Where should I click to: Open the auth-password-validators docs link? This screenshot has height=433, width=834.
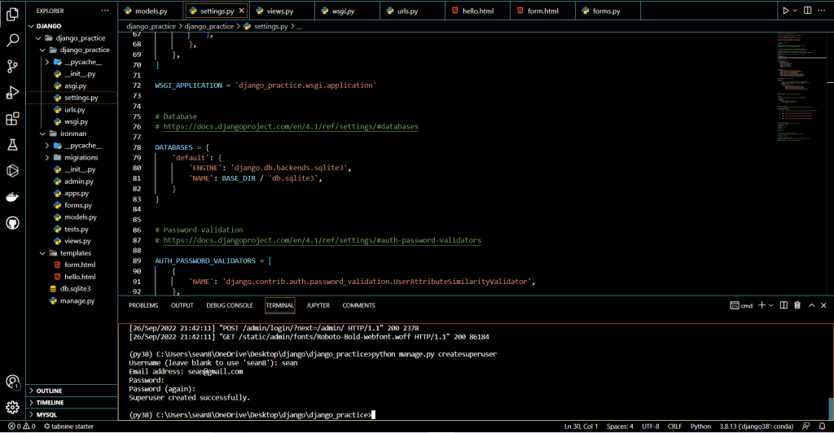322,240
